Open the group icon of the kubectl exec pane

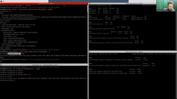pos(1,65)
